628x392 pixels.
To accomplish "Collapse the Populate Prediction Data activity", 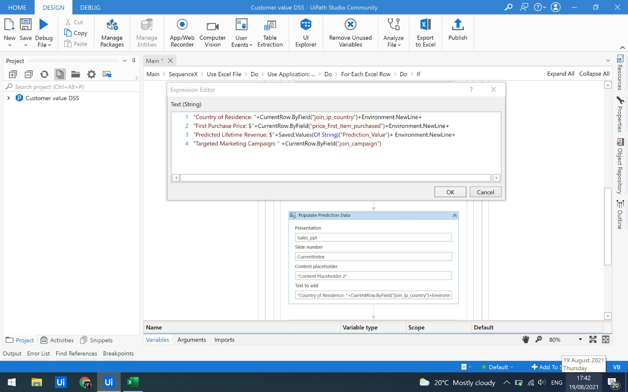I will tap(455, 215).
